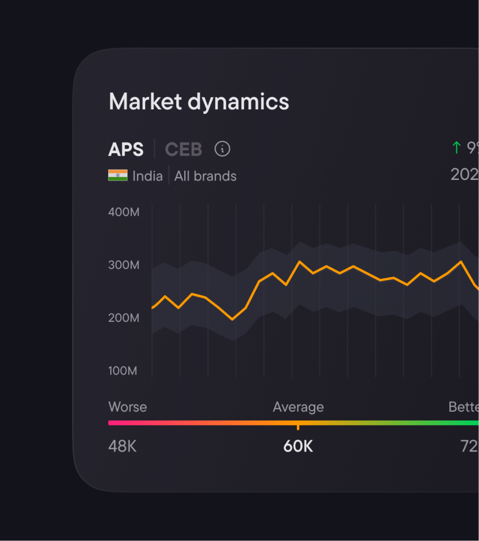
Task: Click the India flag icon
Action: coord(118,176)
